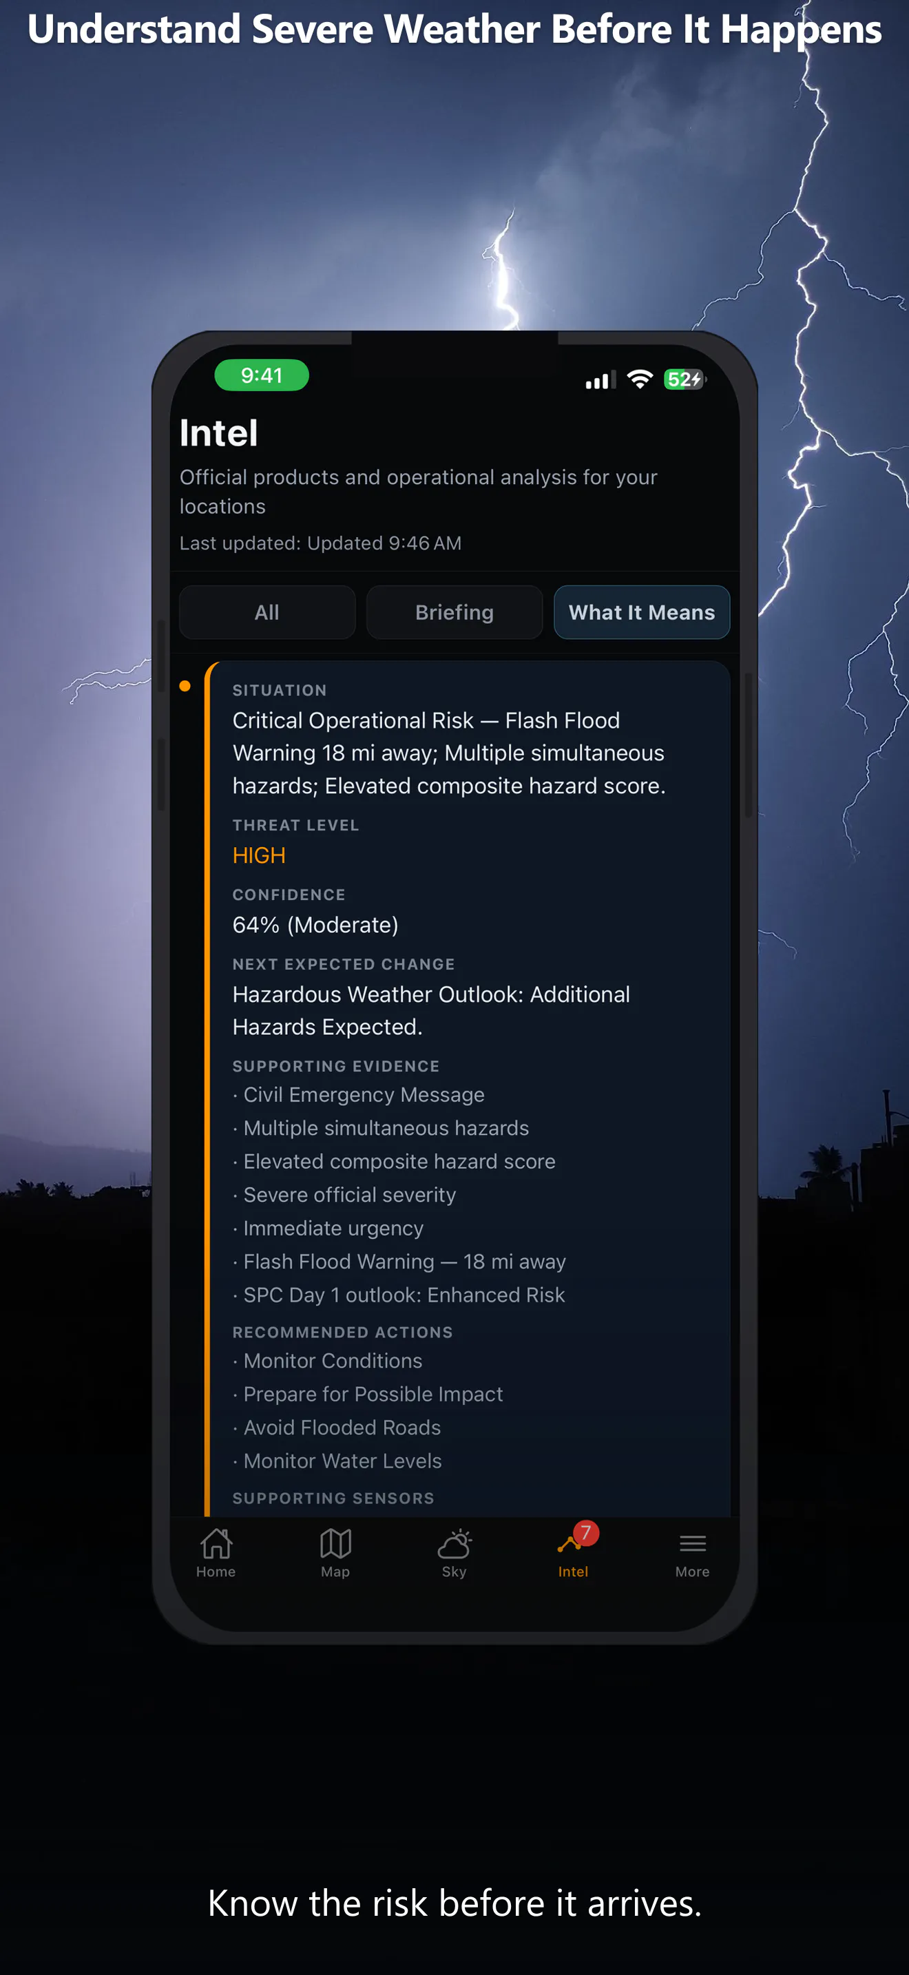Select Flash Flood Warning — 18 mi away item
Image resolution: width=909 pixels, height=1975 pixels.
click(399, 1261)
